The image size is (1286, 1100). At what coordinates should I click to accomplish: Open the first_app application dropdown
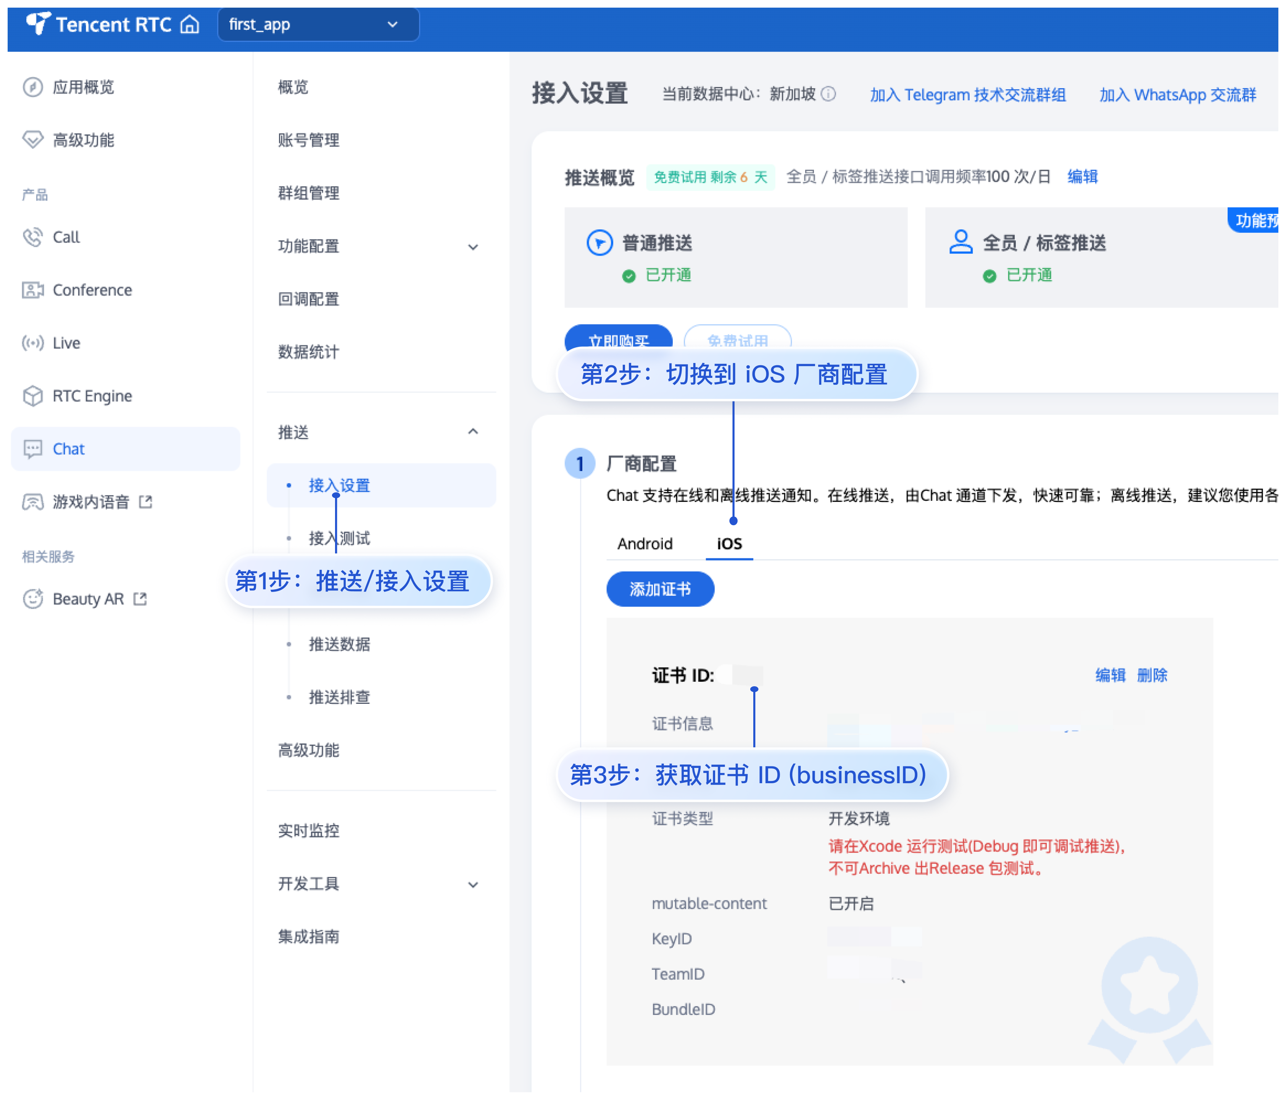pyautogui.click(x=318, y=25)
